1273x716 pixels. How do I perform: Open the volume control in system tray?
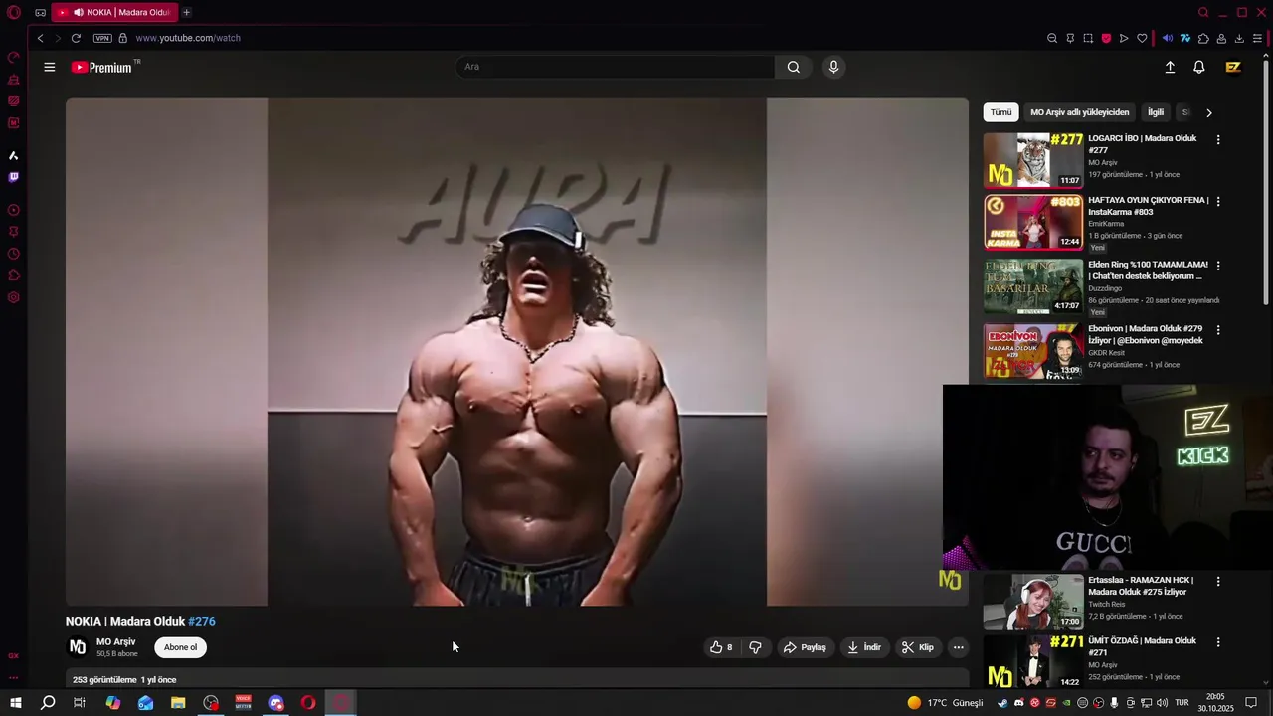click(1162, 703)
